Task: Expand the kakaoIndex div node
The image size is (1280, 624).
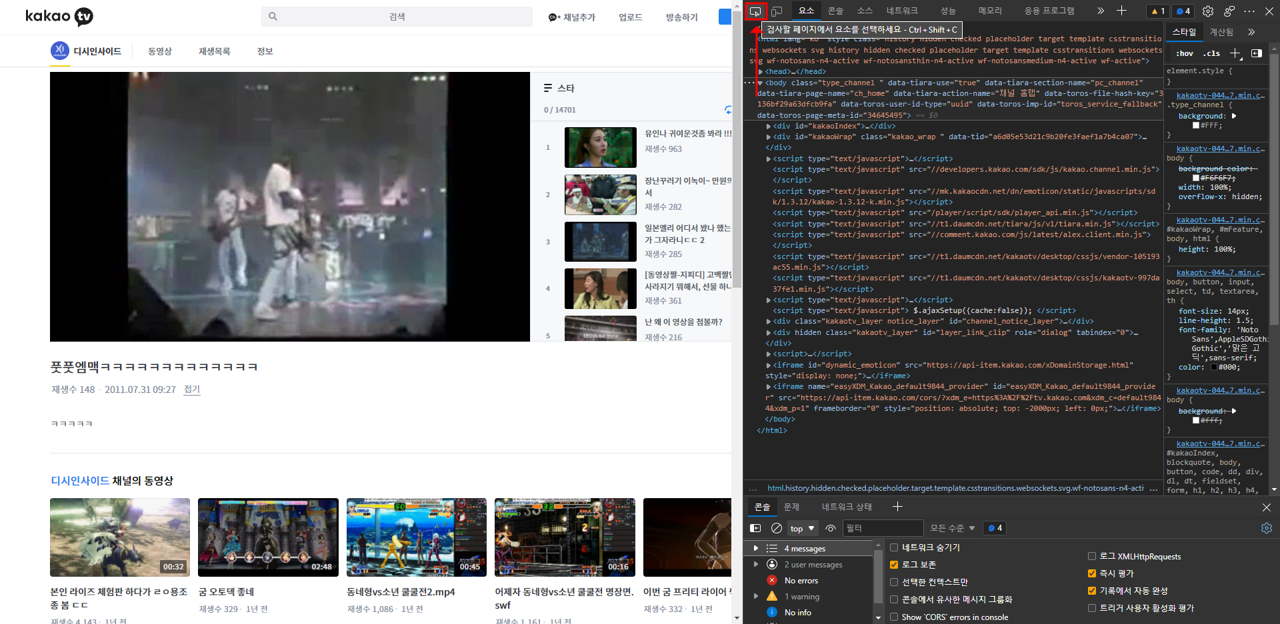Action: [769, 126]
